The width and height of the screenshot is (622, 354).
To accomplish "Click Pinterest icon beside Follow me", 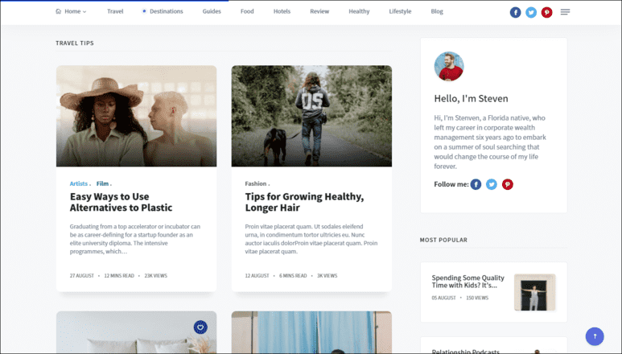I will (508, 184).
